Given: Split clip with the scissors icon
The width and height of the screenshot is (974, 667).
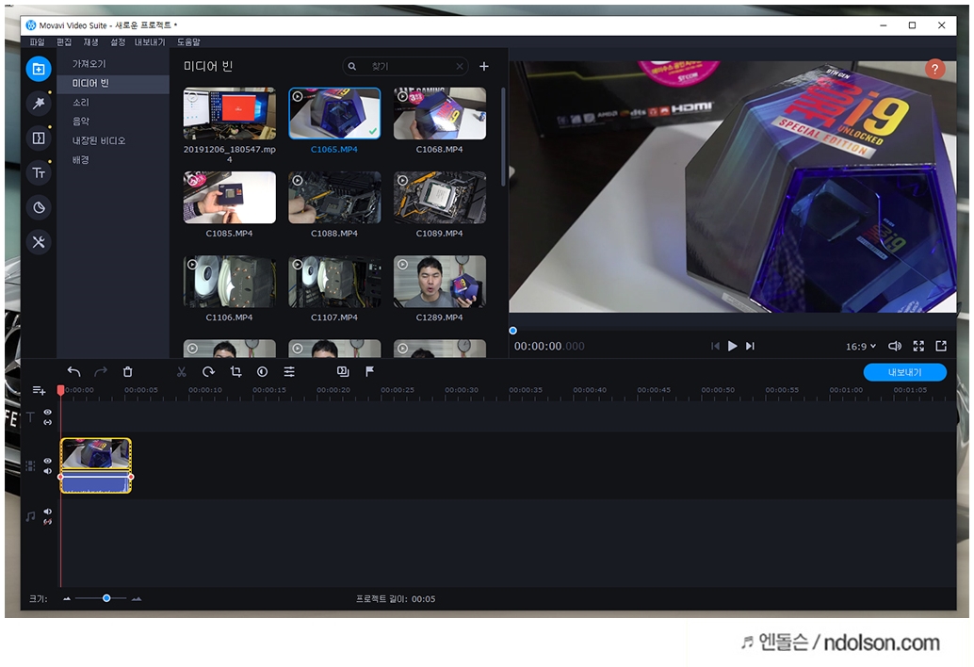Looking at the screenshot, I should (x=182, y=371).
